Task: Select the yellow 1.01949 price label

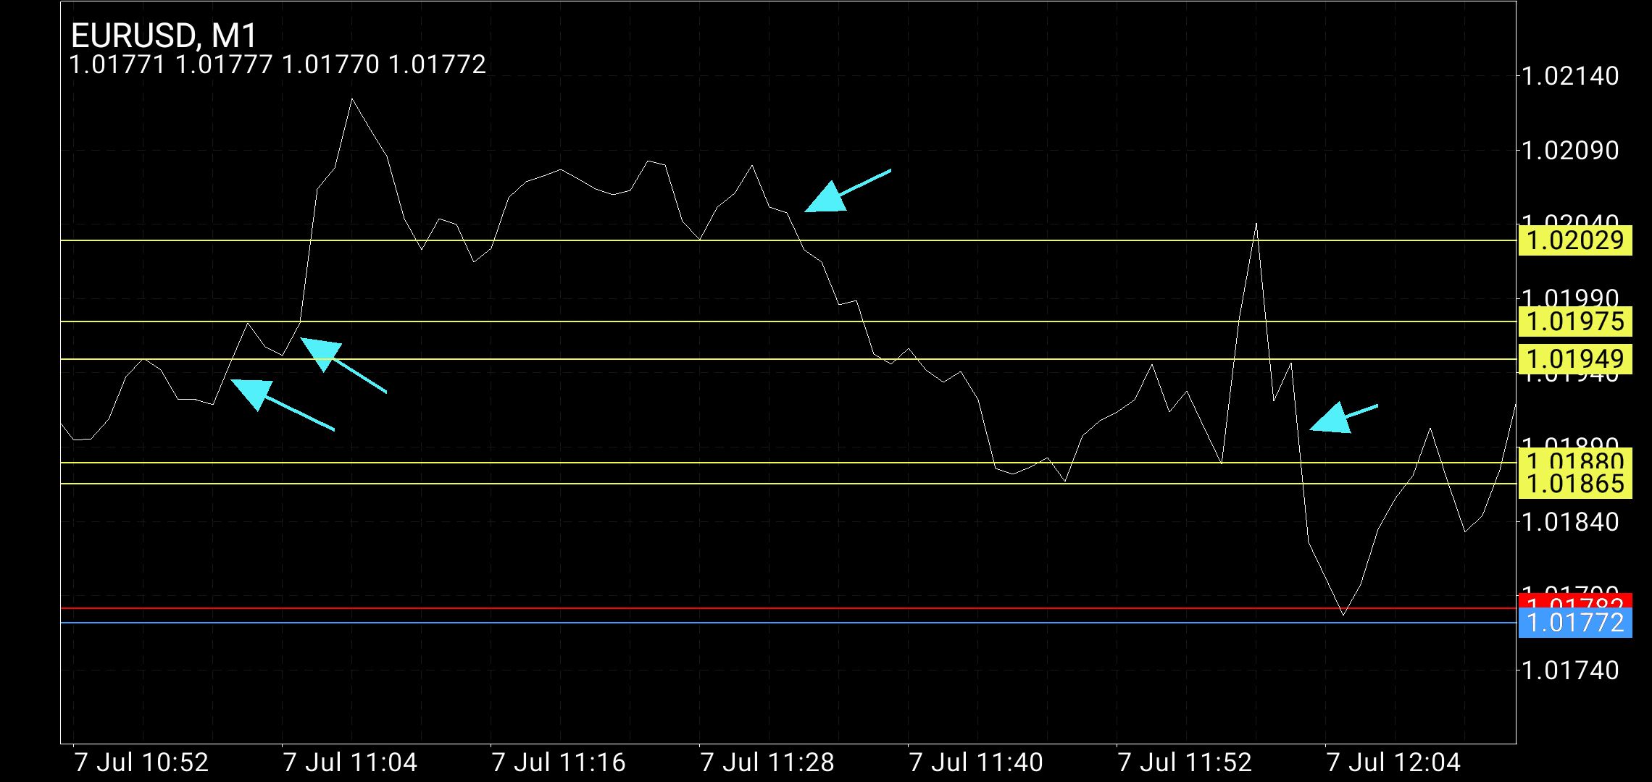Action: pyautogui.click(x=1574, y=359)
